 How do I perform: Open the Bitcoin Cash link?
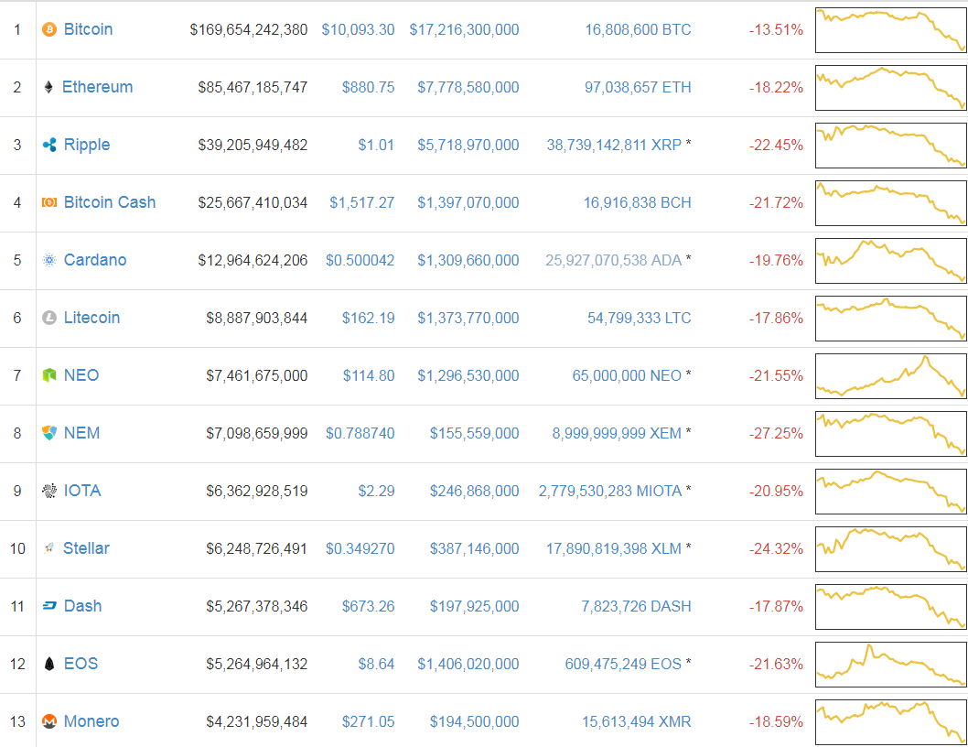110,202
